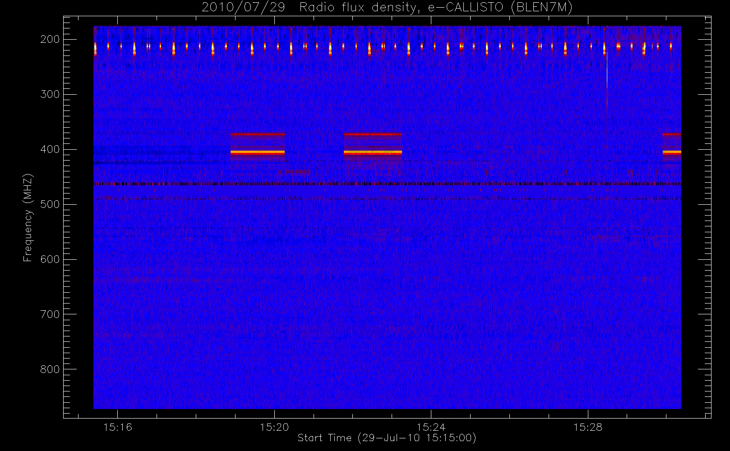Click the 'Start Time (29-Jul-10 15:15:00)' label
This screenshot has width=730, height=451.
pyautogui.click(x=387, y=437)
